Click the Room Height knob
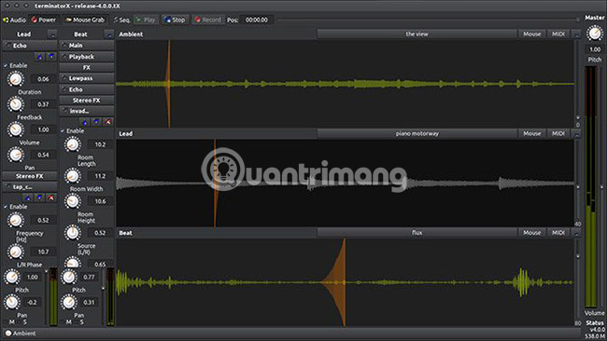This screenshot has height=341, width=607. (x=73, y=201)
